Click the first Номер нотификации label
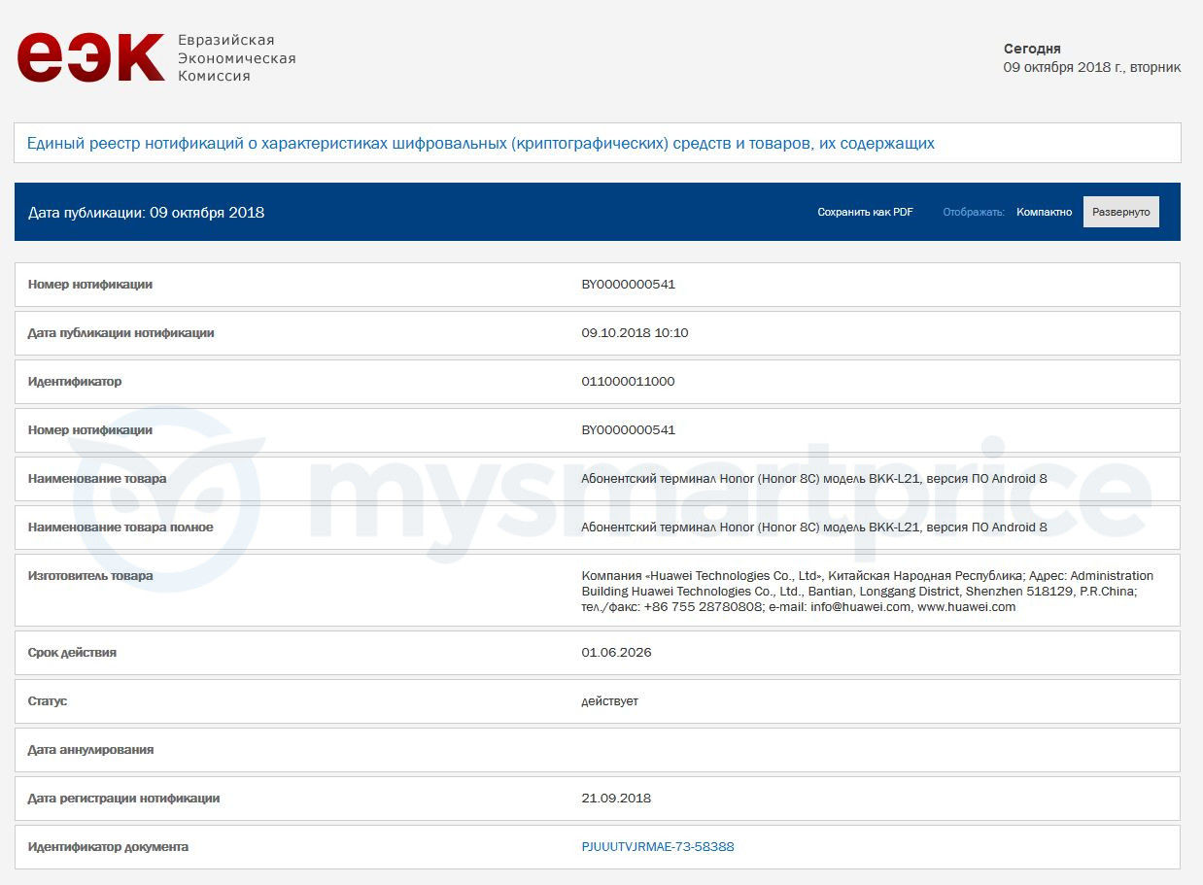The image size is (1203, 885). click(90, 285)
